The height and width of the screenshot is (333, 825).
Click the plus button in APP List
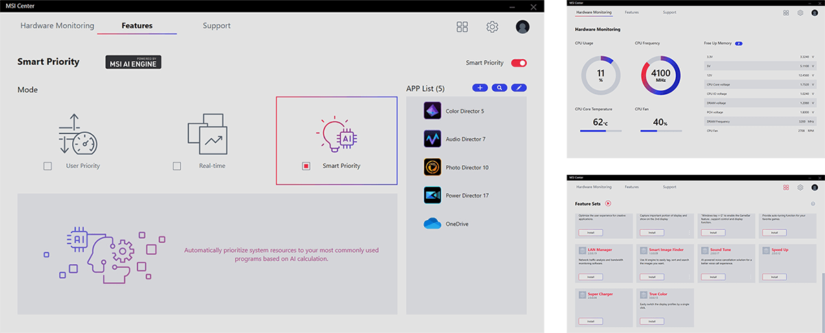[480, 88]
